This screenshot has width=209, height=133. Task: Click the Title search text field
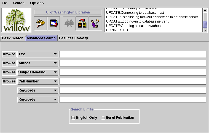(x=133, y=54)
